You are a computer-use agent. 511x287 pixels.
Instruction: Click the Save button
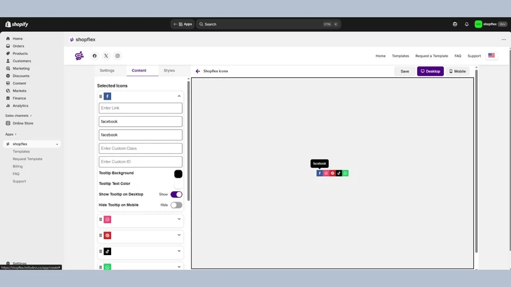click(405, 71)
